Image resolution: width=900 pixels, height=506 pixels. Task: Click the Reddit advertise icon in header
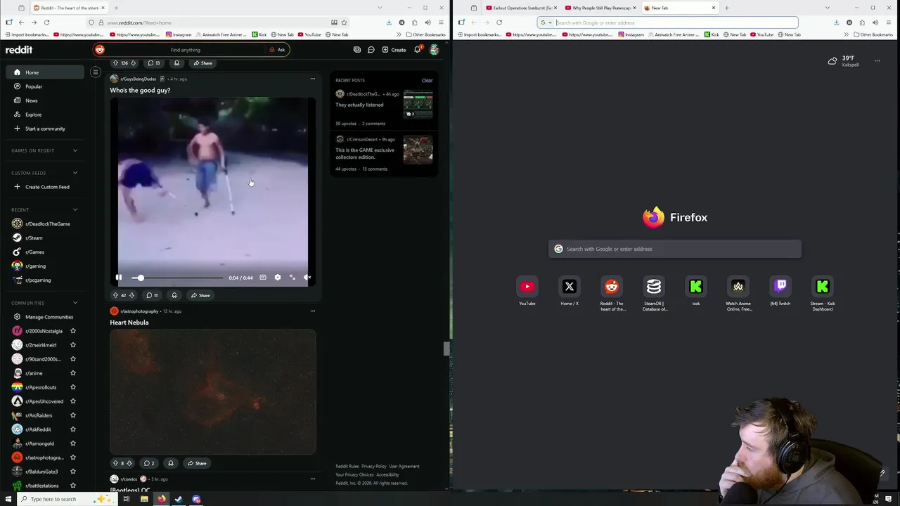[357, 50]
